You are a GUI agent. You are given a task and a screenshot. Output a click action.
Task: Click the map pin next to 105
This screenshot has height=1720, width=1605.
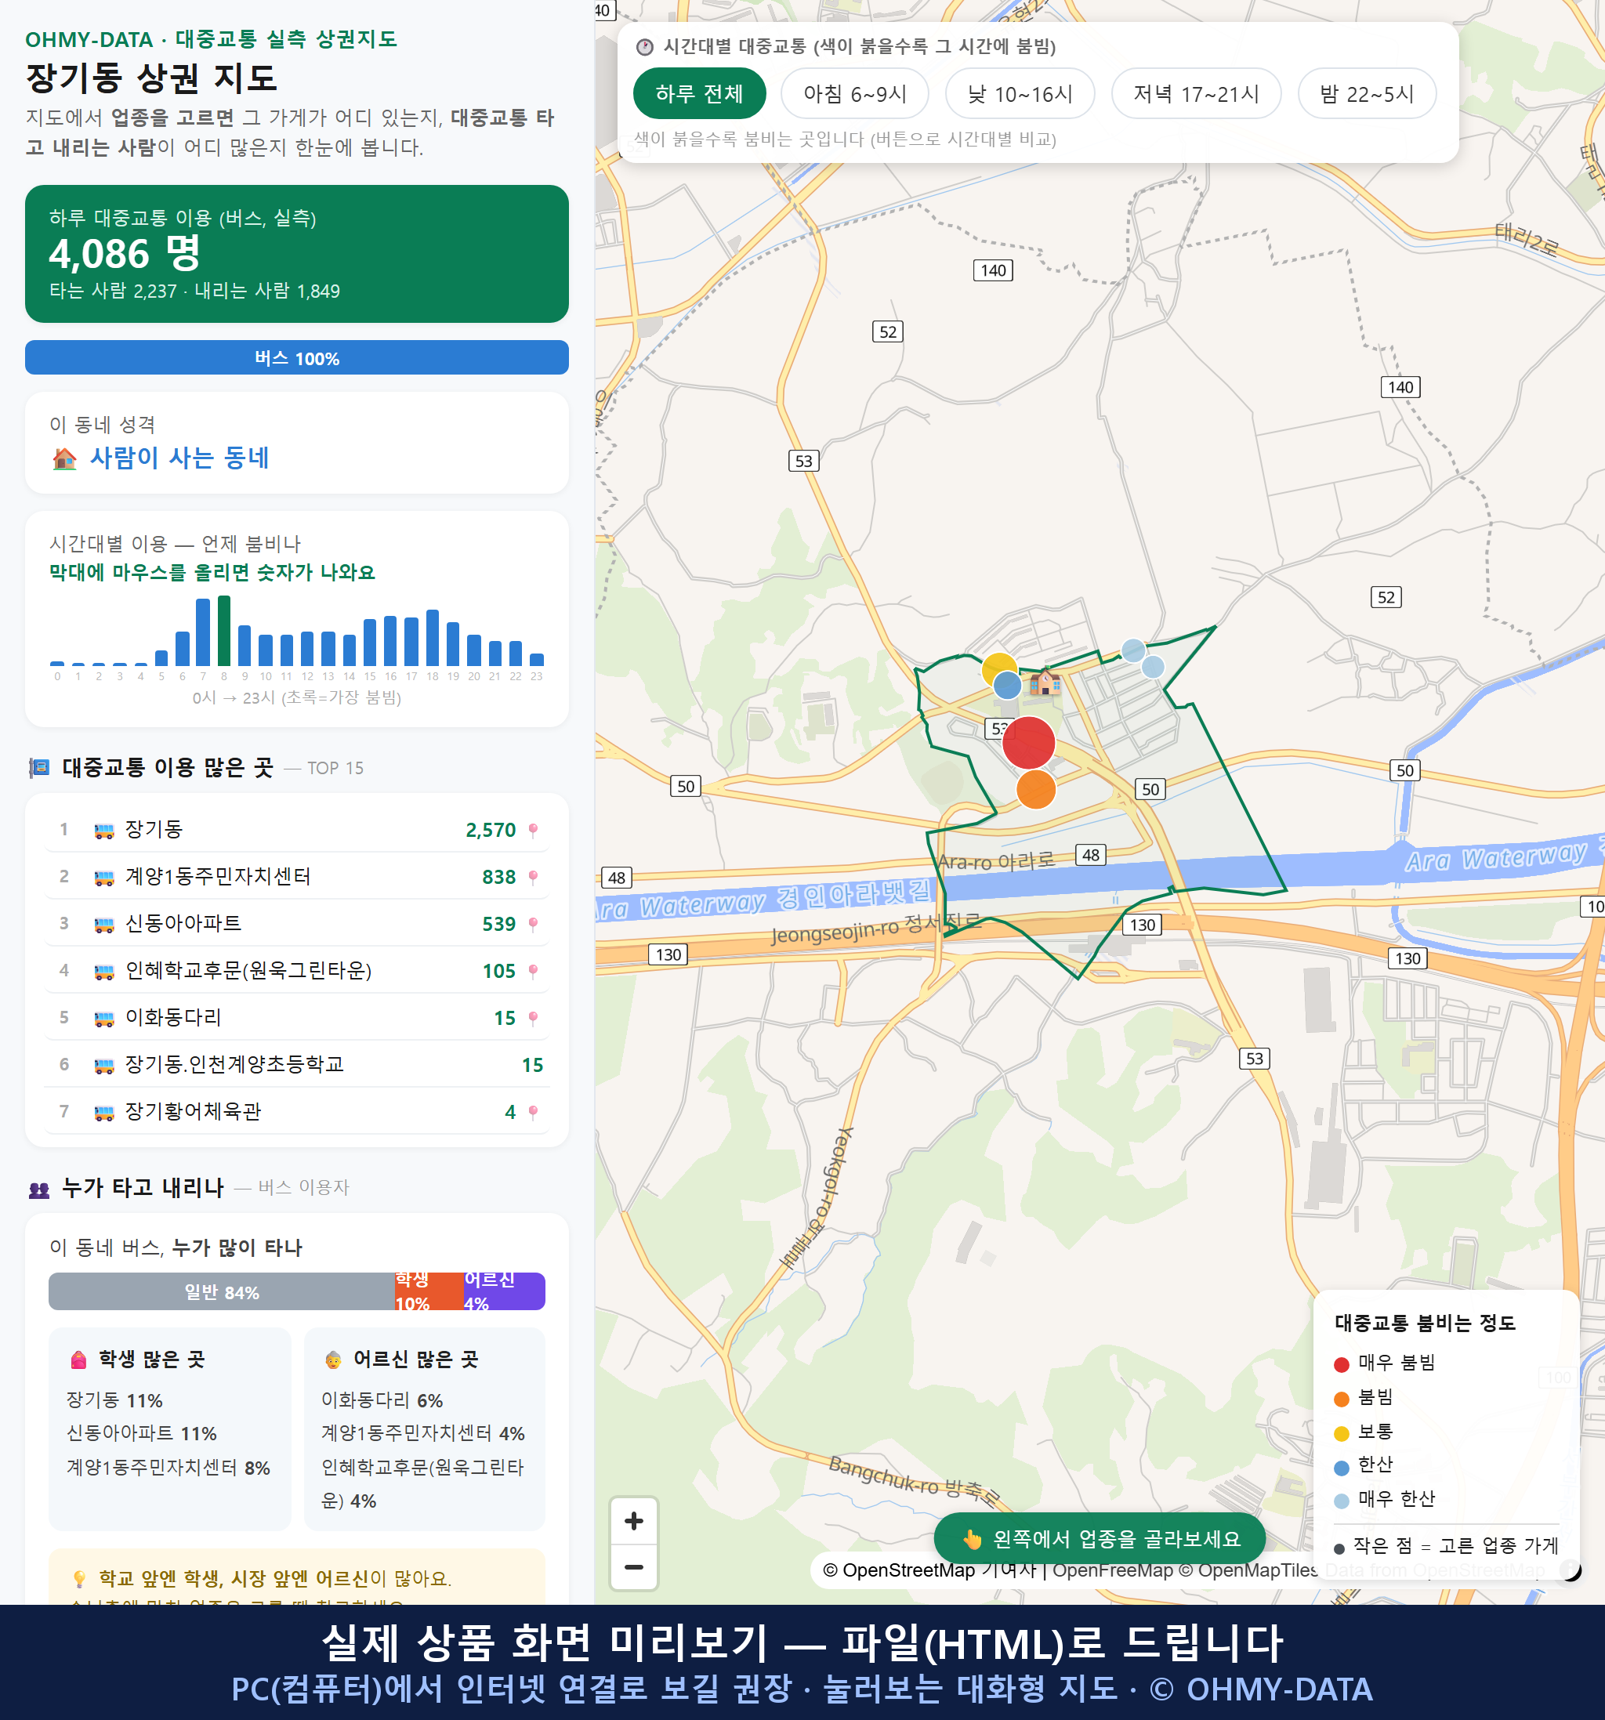coord(533,972)
